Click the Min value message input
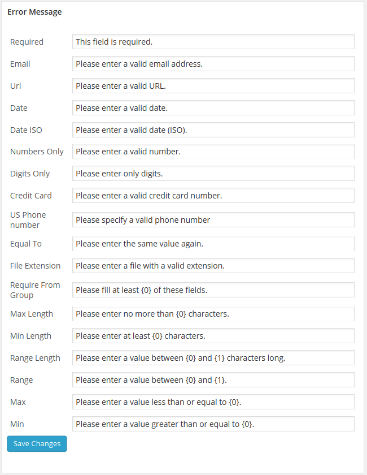The height and width of the screenshot is (475, 367). [213, 424]
